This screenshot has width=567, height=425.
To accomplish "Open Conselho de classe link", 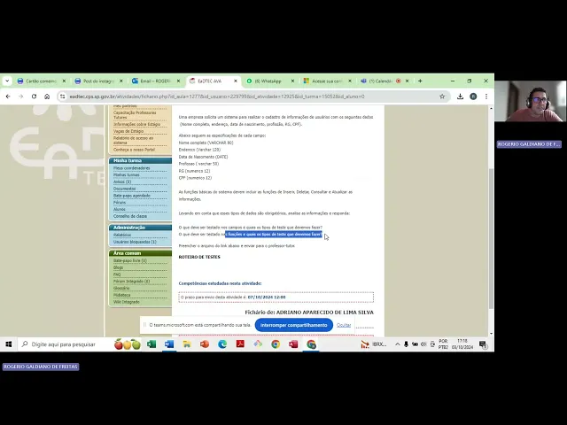I will click(x=130, y=216).
